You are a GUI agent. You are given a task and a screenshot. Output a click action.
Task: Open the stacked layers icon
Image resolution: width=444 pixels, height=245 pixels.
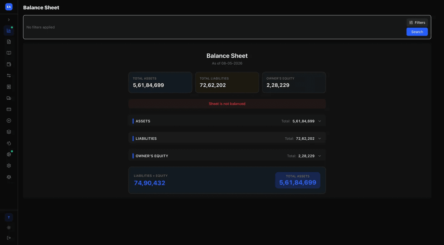pyautogui.click(x=9, y=132)
